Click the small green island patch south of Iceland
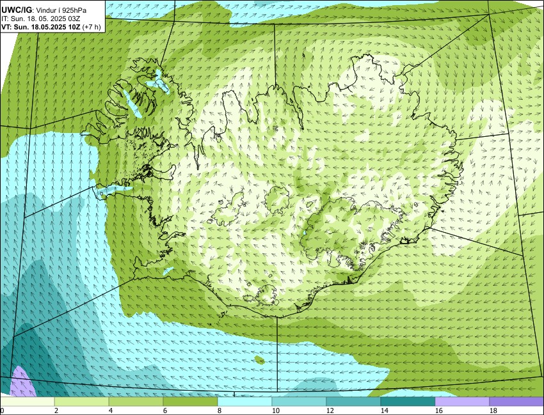This screenshot has width=544, height=415. coord(259,360)
